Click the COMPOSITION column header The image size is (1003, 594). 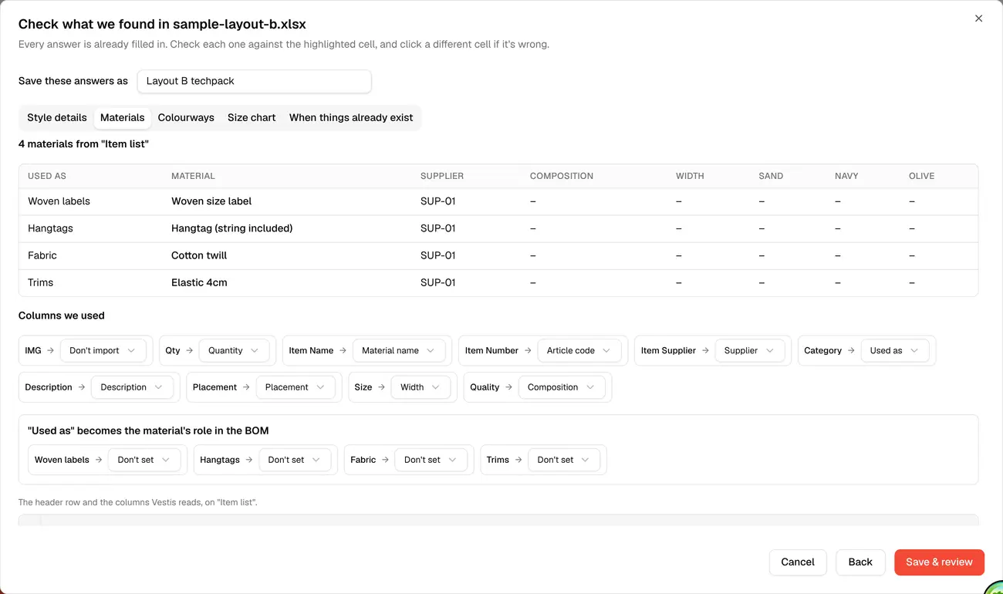(562, 176)
